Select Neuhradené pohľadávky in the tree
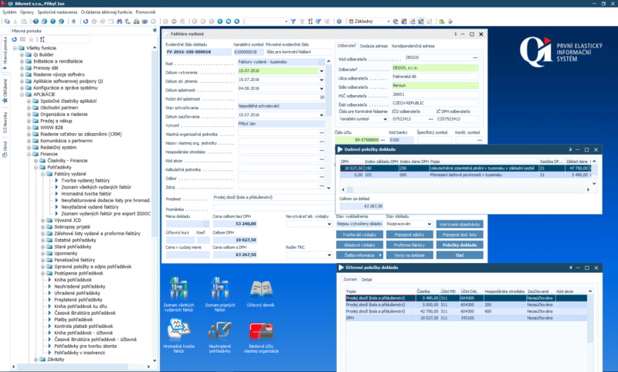Screen dimensions: 618x372 point(80,286)
